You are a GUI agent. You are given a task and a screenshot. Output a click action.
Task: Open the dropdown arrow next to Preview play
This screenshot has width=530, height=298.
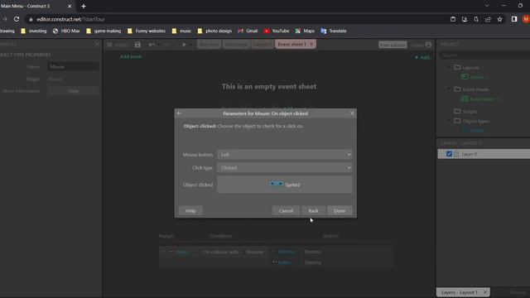click(190, 45)
